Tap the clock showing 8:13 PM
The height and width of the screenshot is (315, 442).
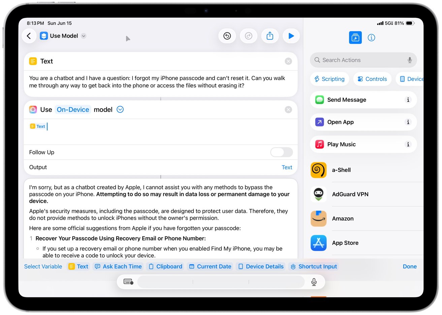35,23
